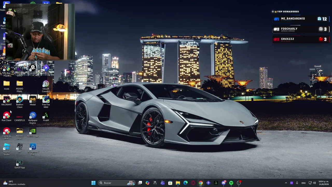The height and width of the screenshot is (187, 332).
Task: Select the mods folder on desktop
Action: [6, 85]
